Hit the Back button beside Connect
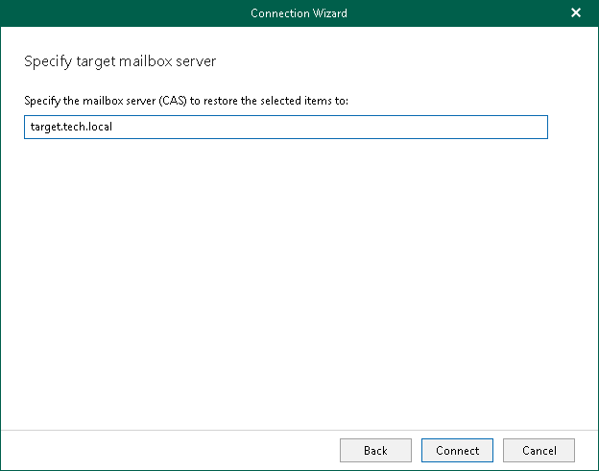 pos(375,450)
